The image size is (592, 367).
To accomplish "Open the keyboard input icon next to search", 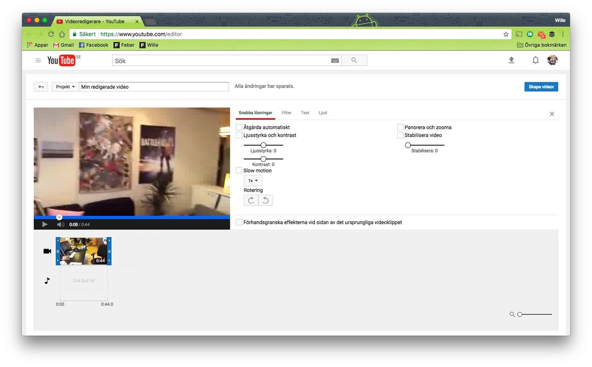I will (334, 60).
